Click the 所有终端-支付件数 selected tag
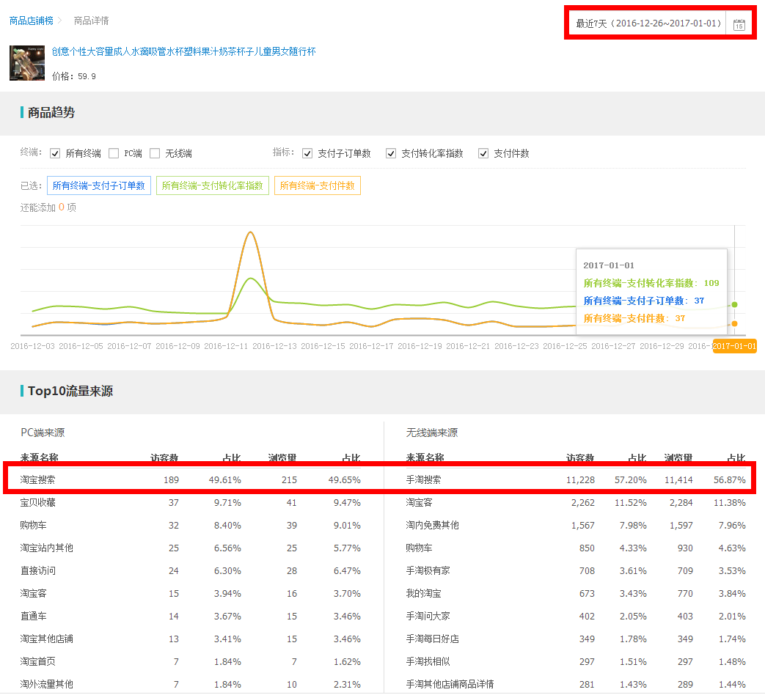This screenshot has width=765, height=695. coord(318,186)
